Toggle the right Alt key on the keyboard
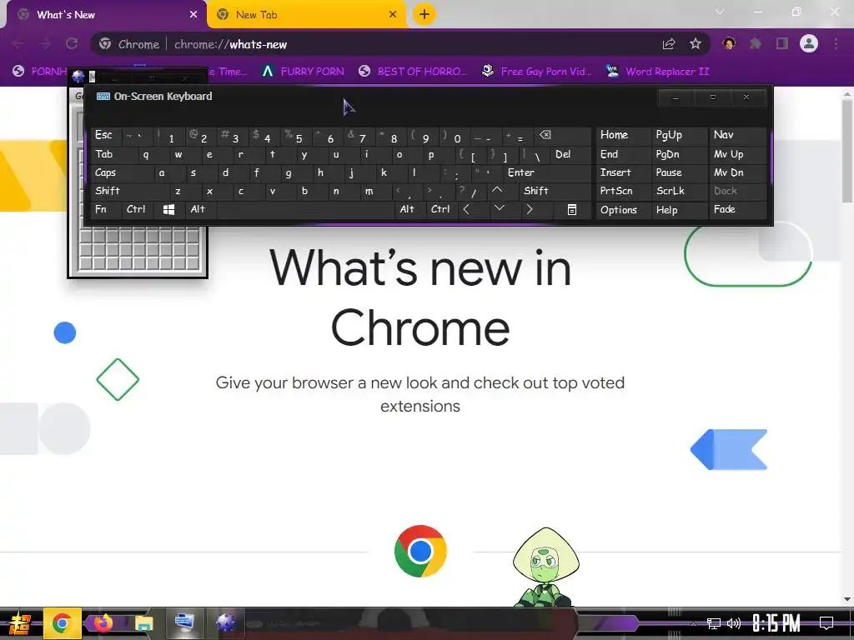The image size is (854, 640). (x=410, y=209)
